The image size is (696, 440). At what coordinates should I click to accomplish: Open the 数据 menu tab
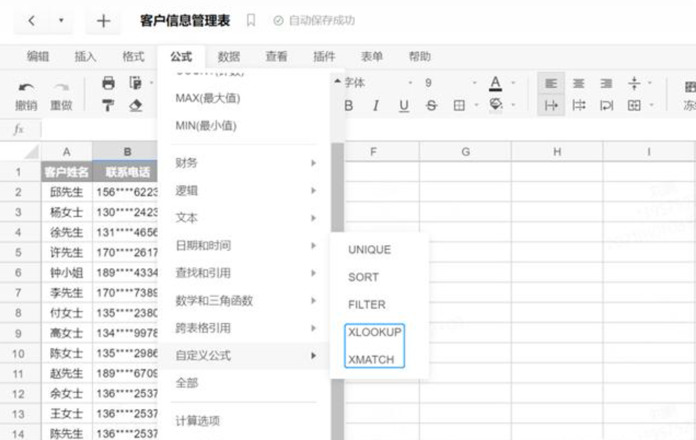[x=228, y=56]
